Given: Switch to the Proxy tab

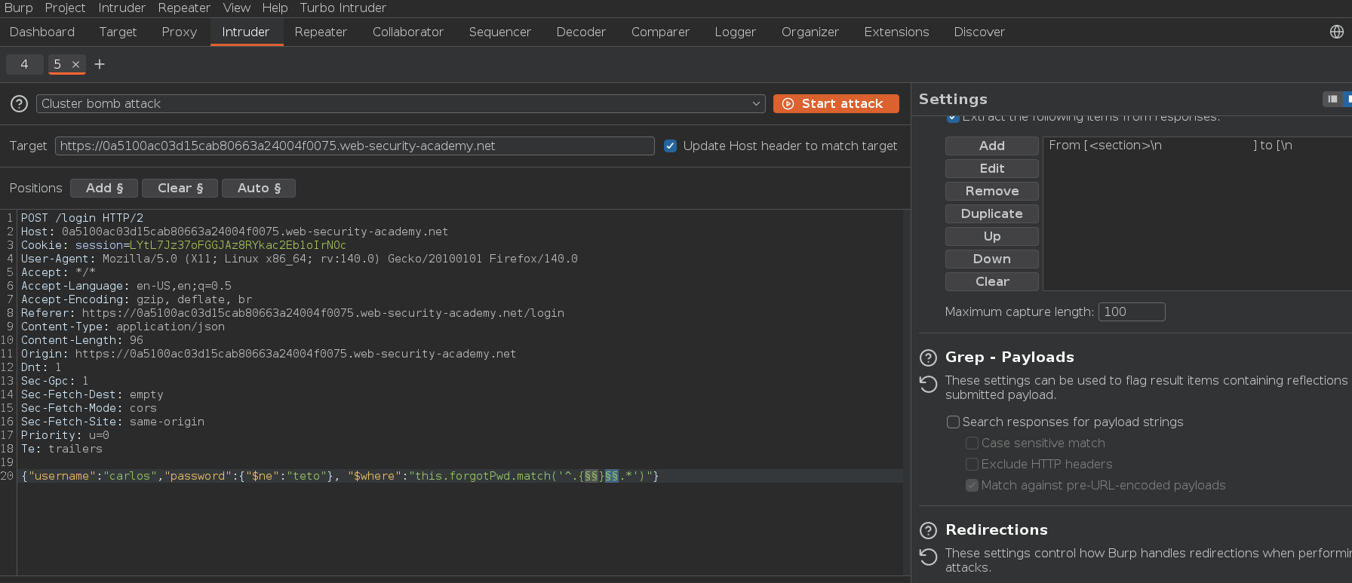Looking at the screenshot, I should (x=179, y=32).
